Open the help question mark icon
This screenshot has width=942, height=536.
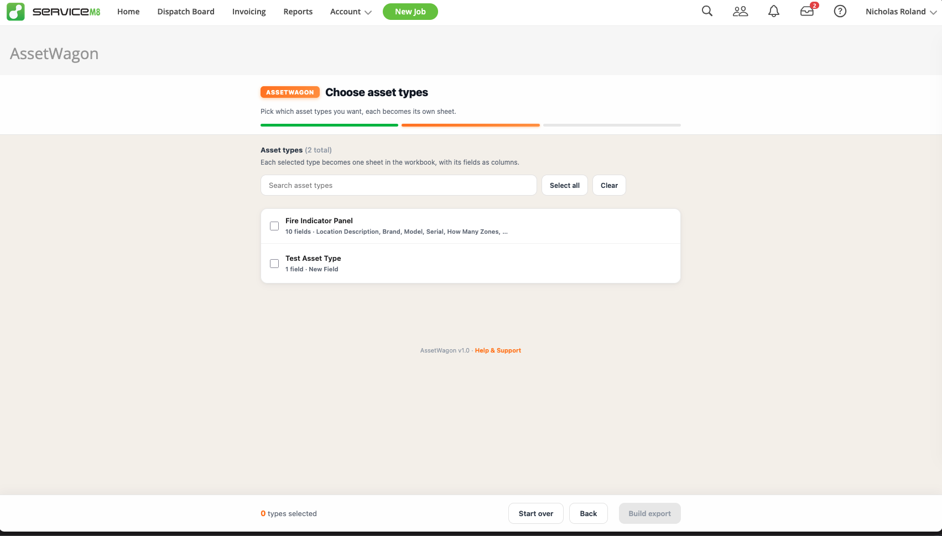coord(840,11)
